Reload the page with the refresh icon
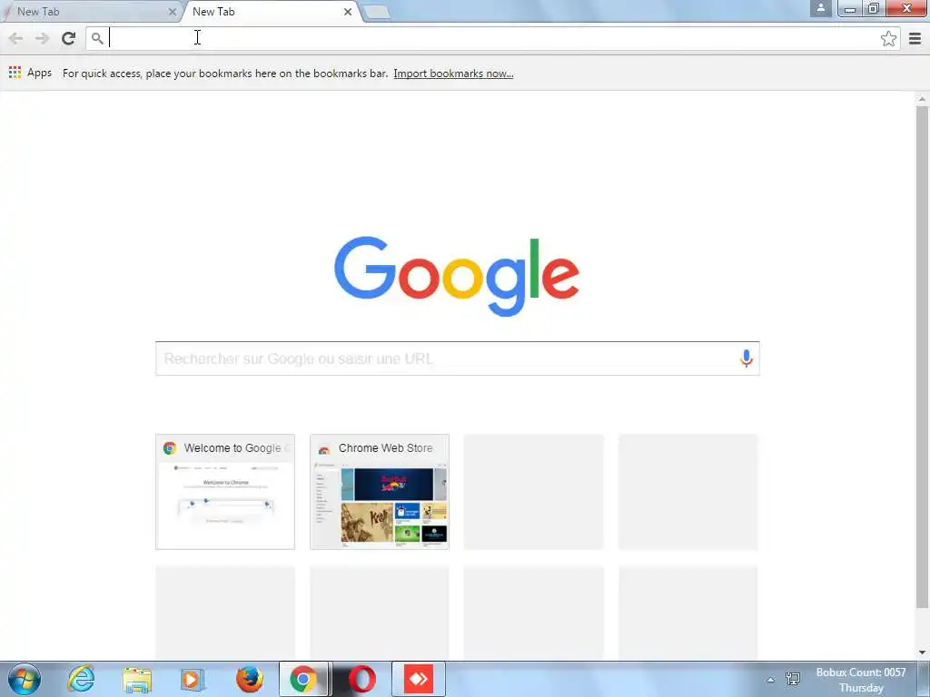 (69, 38)
